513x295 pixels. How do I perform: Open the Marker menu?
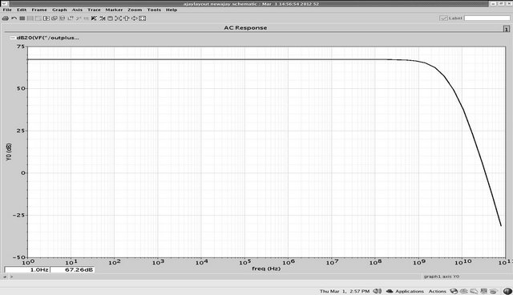114,10
